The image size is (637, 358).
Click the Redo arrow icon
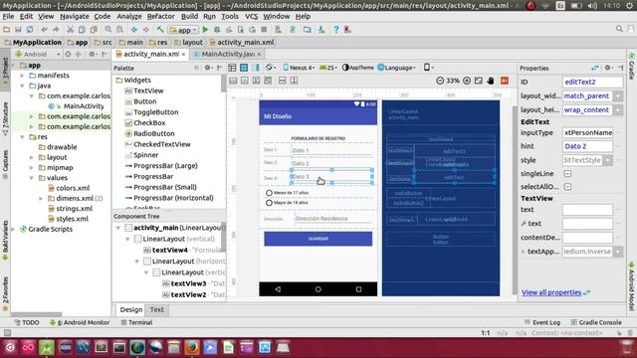(56, 29)
